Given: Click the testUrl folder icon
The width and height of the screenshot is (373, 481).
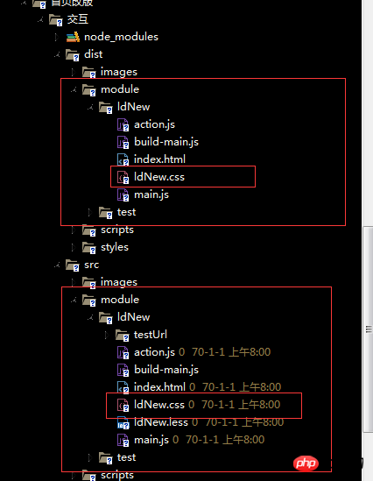Looking at the screenshot, I should click(x=123, y=335).
